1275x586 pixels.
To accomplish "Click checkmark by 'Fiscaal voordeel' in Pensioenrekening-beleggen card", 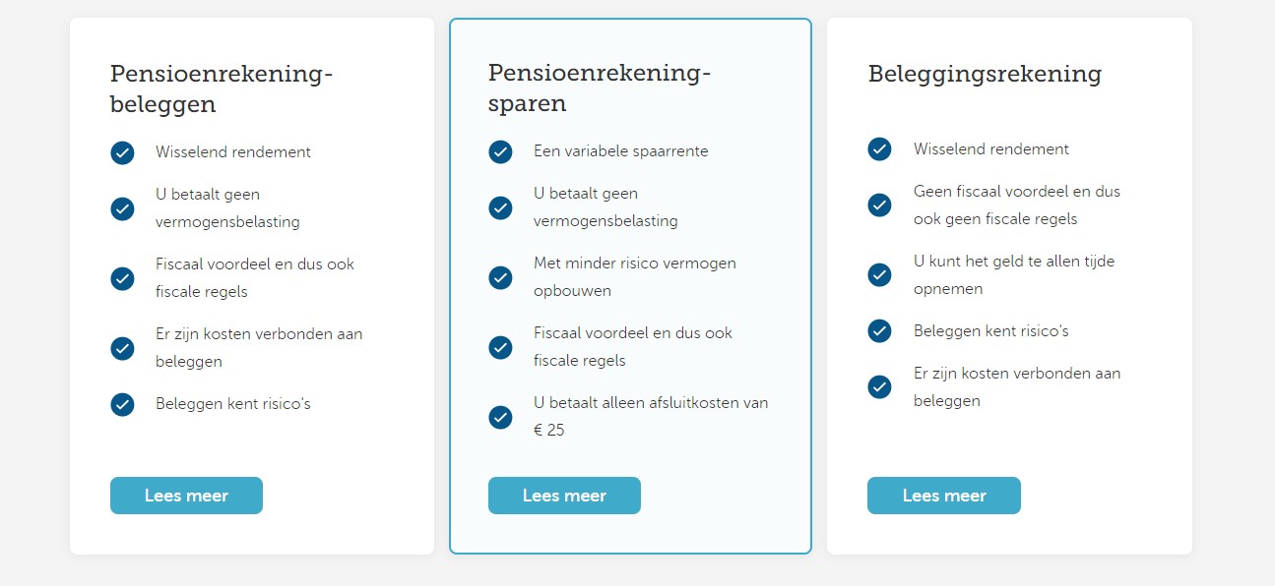I will point(122,278).
